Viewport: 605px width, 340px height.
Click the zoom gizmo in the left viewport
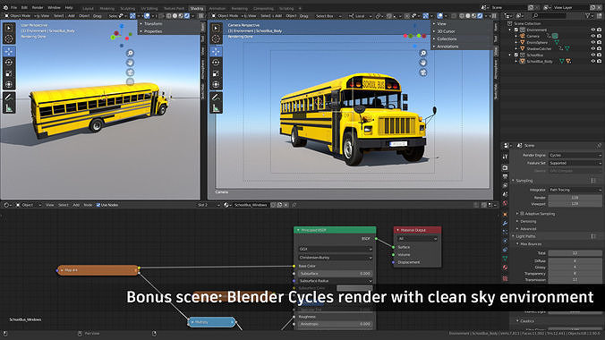[130, 54]
